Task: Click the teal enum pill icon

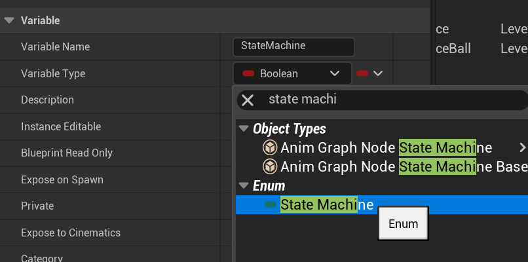Action: pyautogui.click(x=271, y=205)
